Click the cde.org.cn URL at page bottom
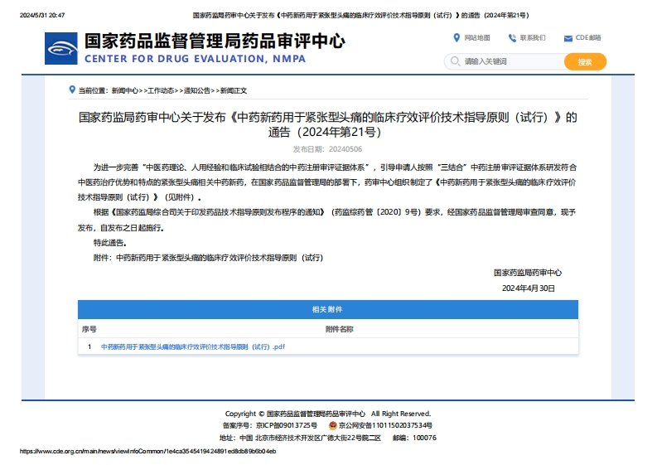The width and height of the screenshot is (657, 465). point(147,451)
